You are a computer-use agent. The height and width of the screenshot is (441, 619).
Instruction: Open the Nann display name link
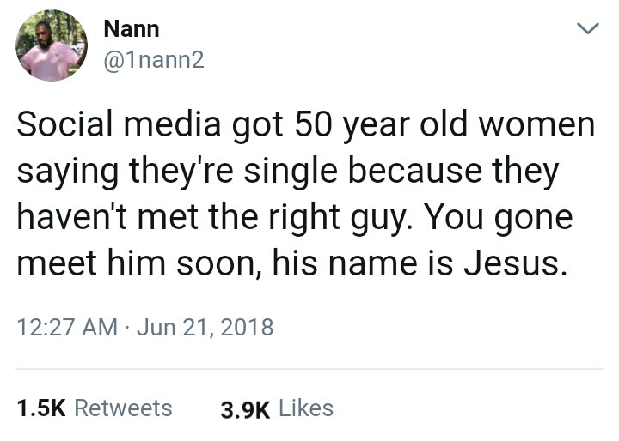pyautogui.click(x=130, y=28)
